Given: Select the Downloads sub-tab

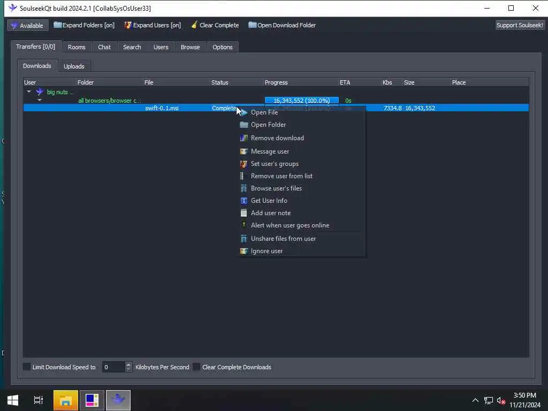Looking at the screenshot, I should (37, 66).
